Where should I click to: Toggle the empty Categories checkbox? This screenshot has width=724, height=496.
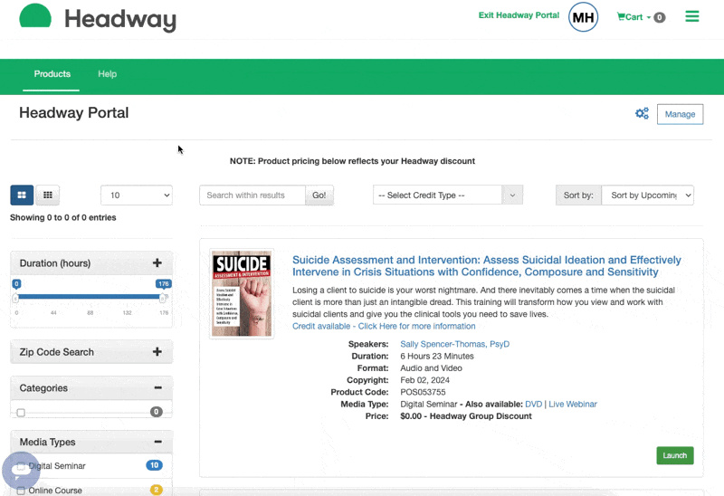pos(21,413)
